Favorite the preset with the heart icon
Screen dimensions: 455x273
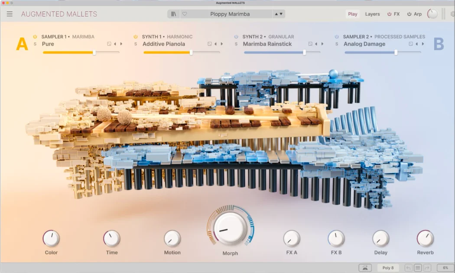click(185, 14)
